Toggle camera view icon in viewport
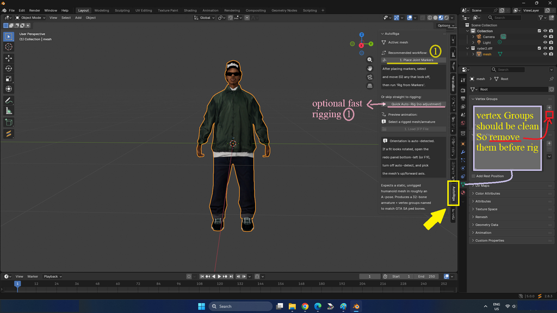Screen dimensions: 557x313 click(370, 77)
